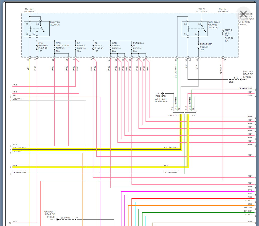The height and width of the screenshot is (226, 259).
Task: Click the PWR/TRN Relay 76 switch symbol
Action: click(x=41, y=28)
